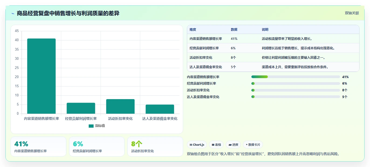The width and height of the screenshot is (370, 167).
Task: Click the 6% progress bar
Action: [296, 83]
